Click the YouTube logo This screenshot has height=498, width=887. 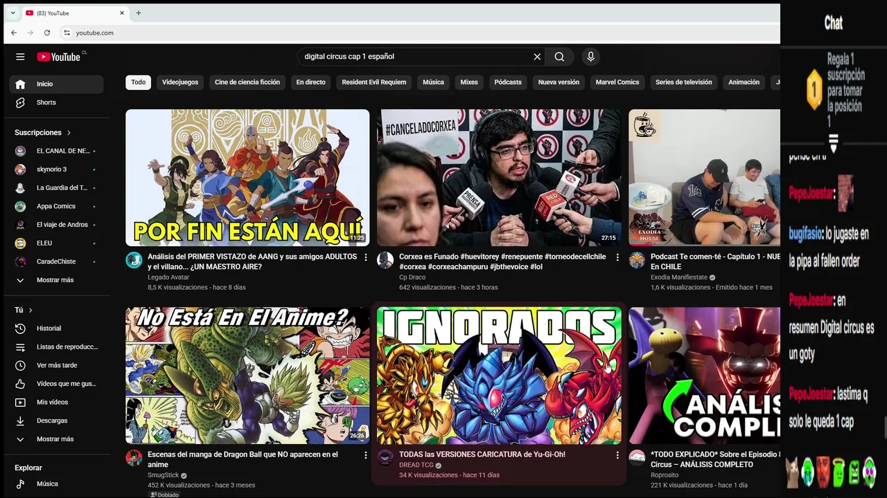59,57
